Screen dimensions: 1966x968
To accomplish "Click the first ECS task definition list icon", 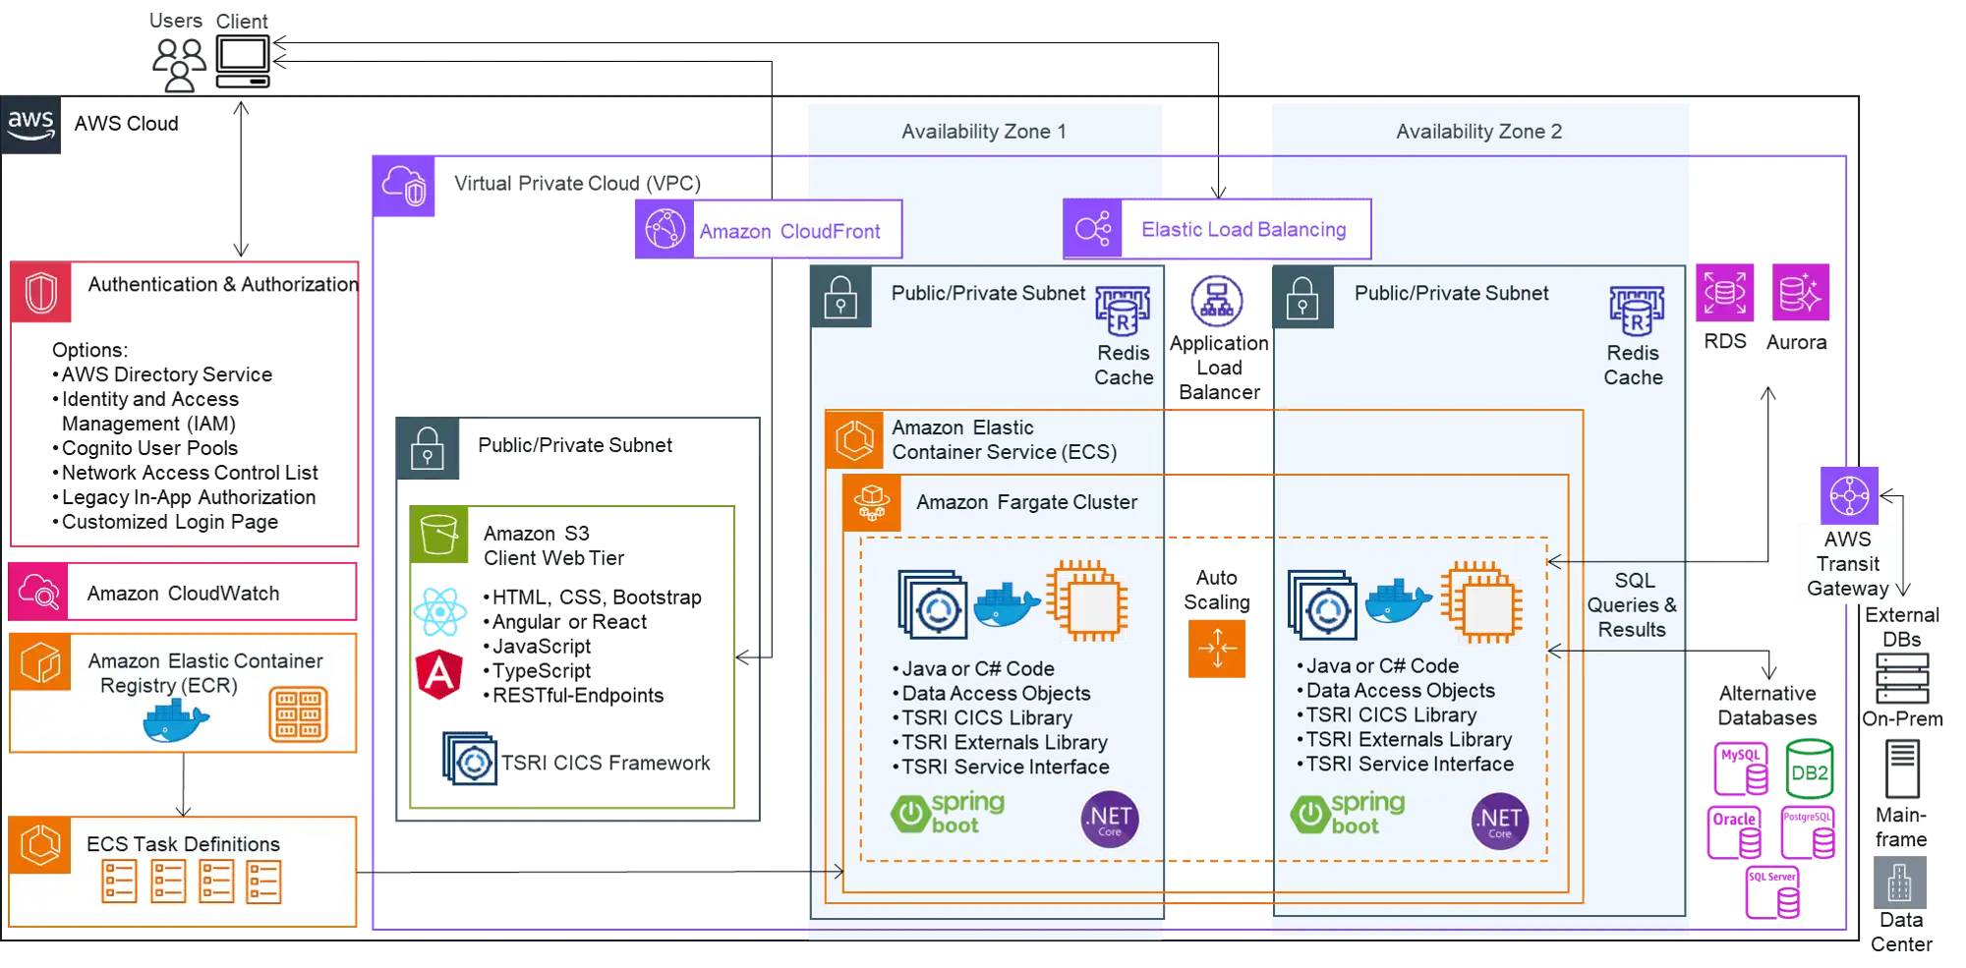I will tap(120, 882).
